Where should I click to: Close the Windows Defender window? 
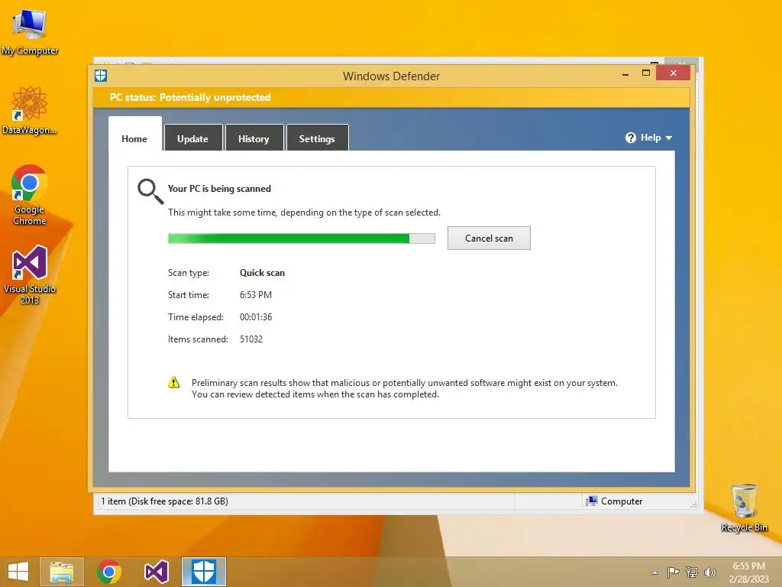674,73
